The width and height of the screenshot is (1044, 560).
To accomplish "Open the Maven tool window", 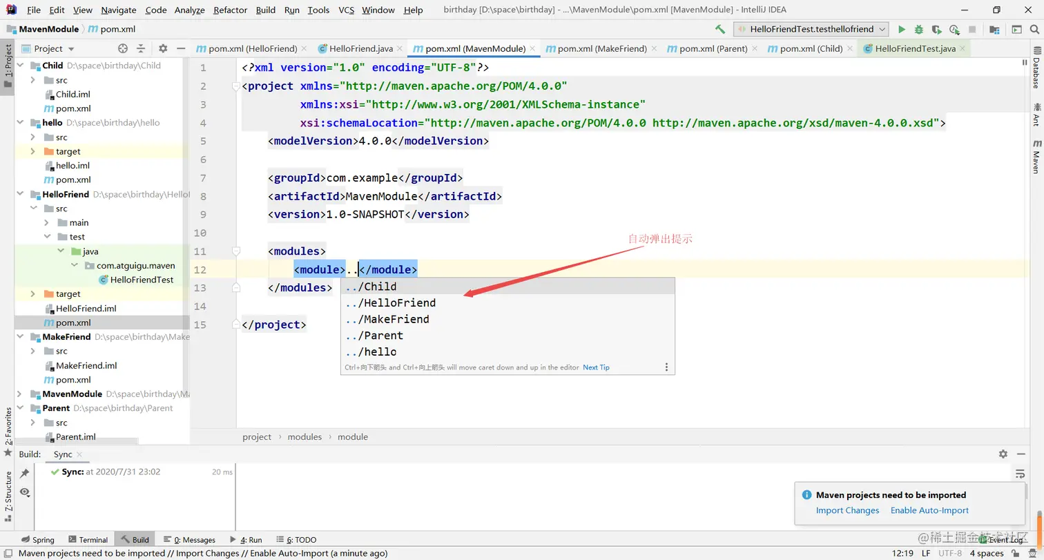I will 1036,156.
